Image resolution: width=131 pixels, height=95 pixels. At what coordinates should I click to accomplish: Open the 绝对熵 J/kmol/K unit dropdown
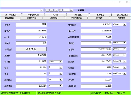click(x=125, y=61)
